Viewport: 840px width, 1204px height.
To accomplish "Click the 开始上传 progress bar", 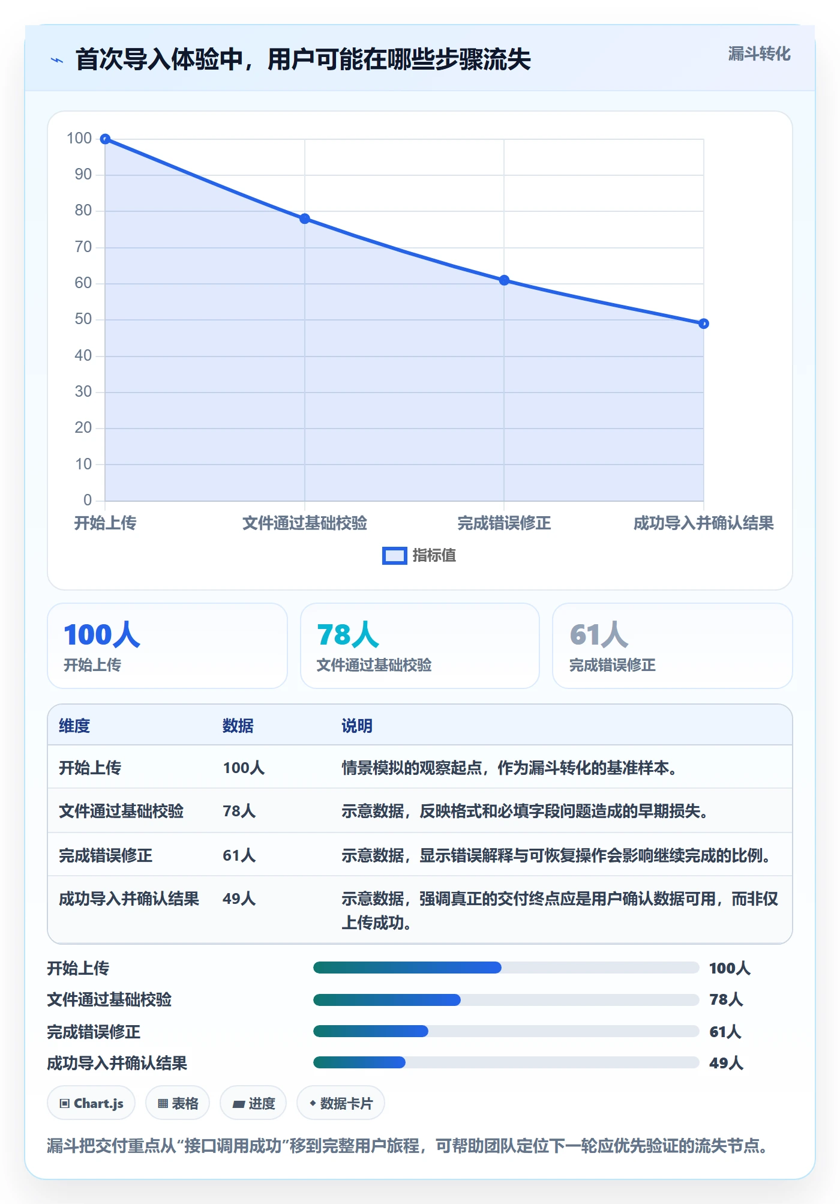I will [506, 968].
